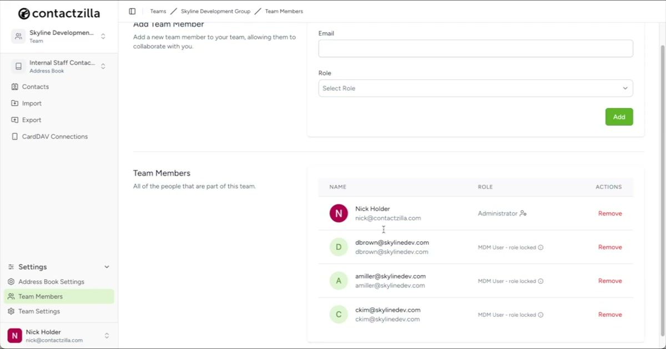The width and height of the screenshot is (666, 349).
Task: Open the Internal Staff Contacts address book selector
Action: (x=103, y=66)
